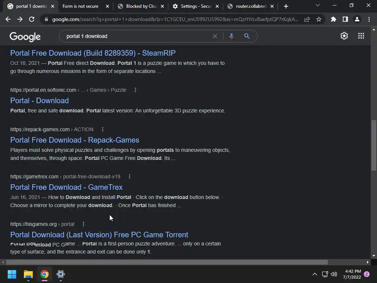
Task: Click the portal.en.softonic.com URL breadcrumb
Action: point(68,90)
